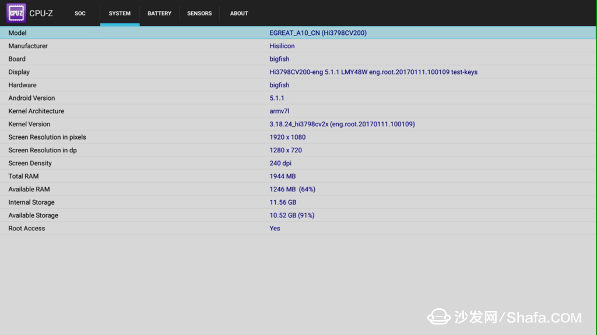
Task: Open the BATTERY tab
Action: tap(160, 13)
